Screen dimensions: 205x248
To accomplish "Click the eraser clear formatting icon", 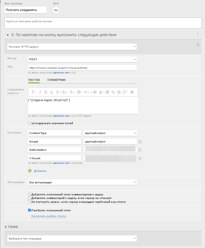I will (101, 92).
